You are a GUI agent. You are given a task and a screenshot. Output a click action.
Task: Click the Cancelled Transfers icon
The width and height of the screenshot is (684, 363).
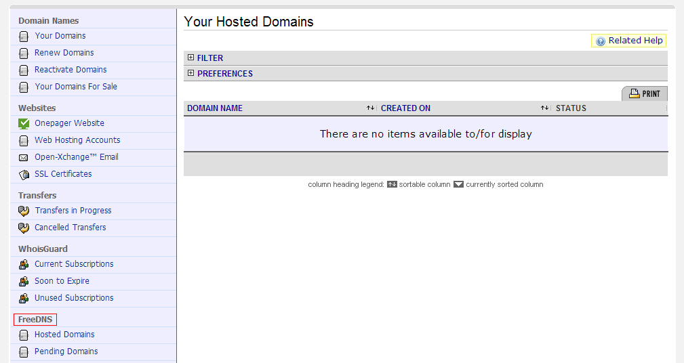coord(24,228)
